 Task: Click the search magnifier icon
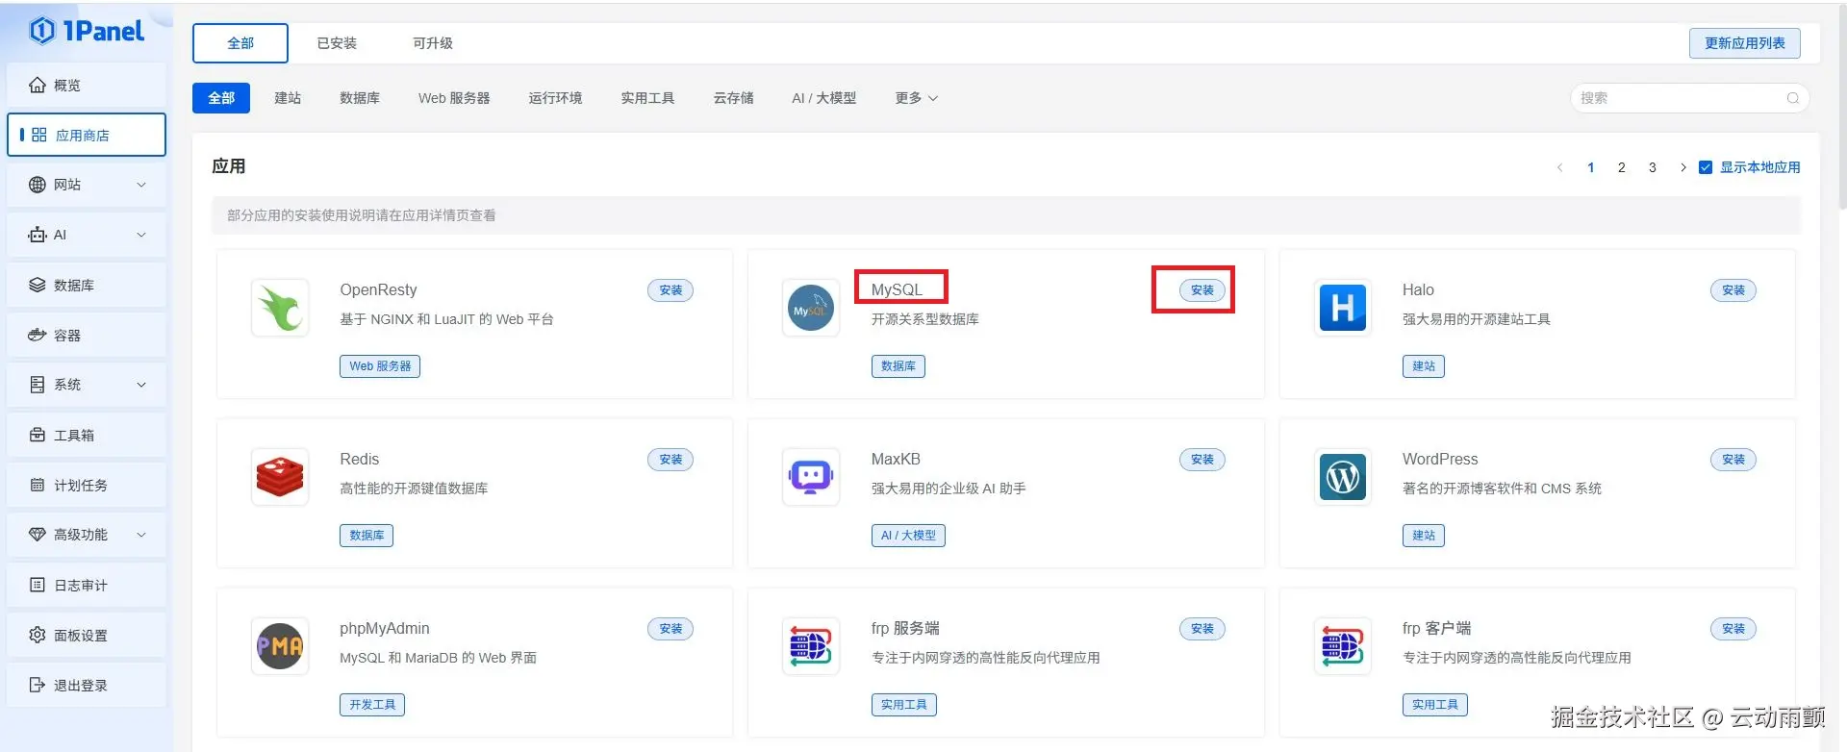[x=1793, y=98]
